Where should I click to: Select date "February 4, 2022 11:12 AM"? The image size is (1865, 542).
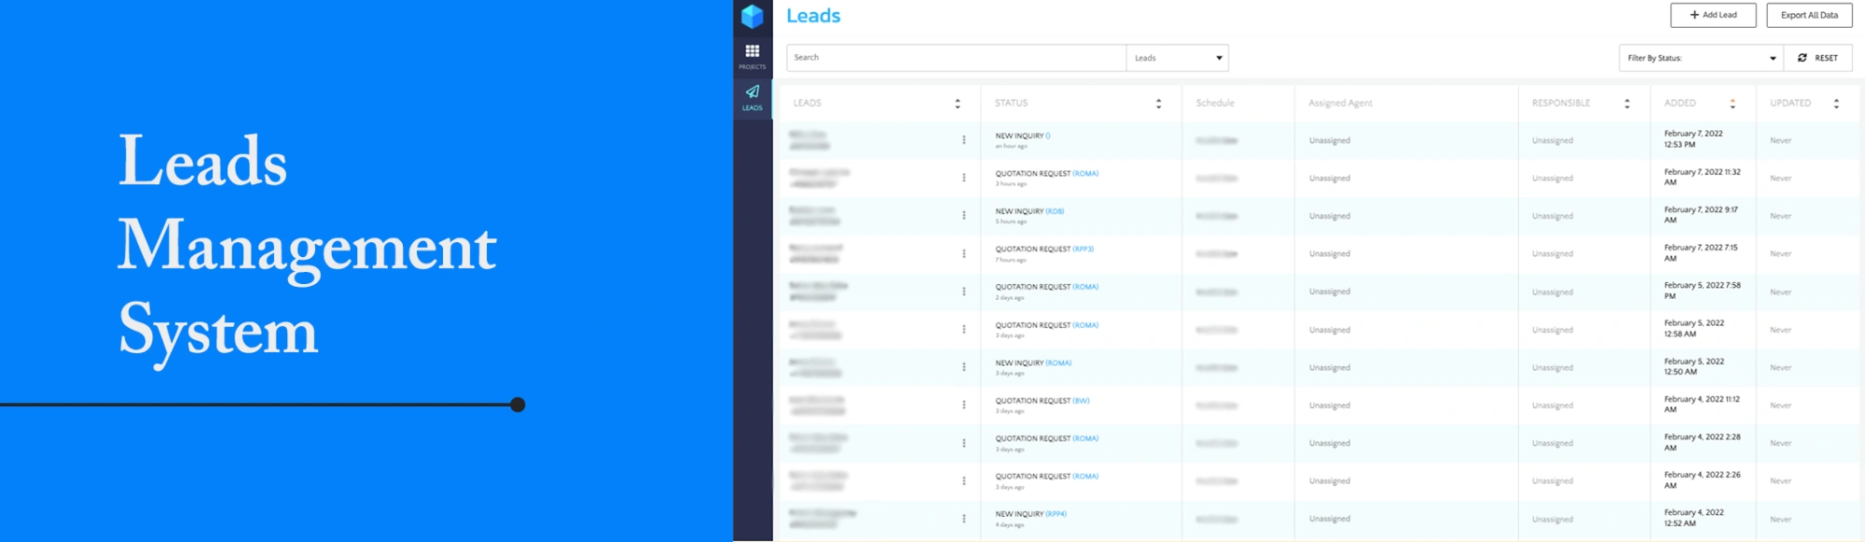(x=1702, y=405)
